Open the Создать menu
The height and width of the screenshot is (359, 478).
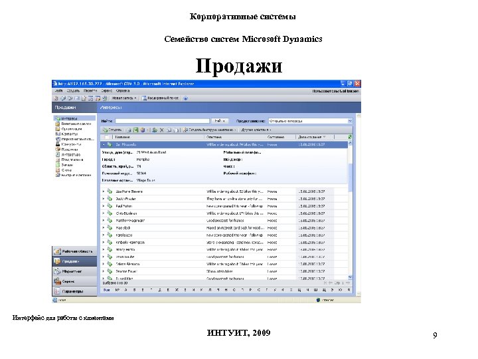(x=73, y=90)
